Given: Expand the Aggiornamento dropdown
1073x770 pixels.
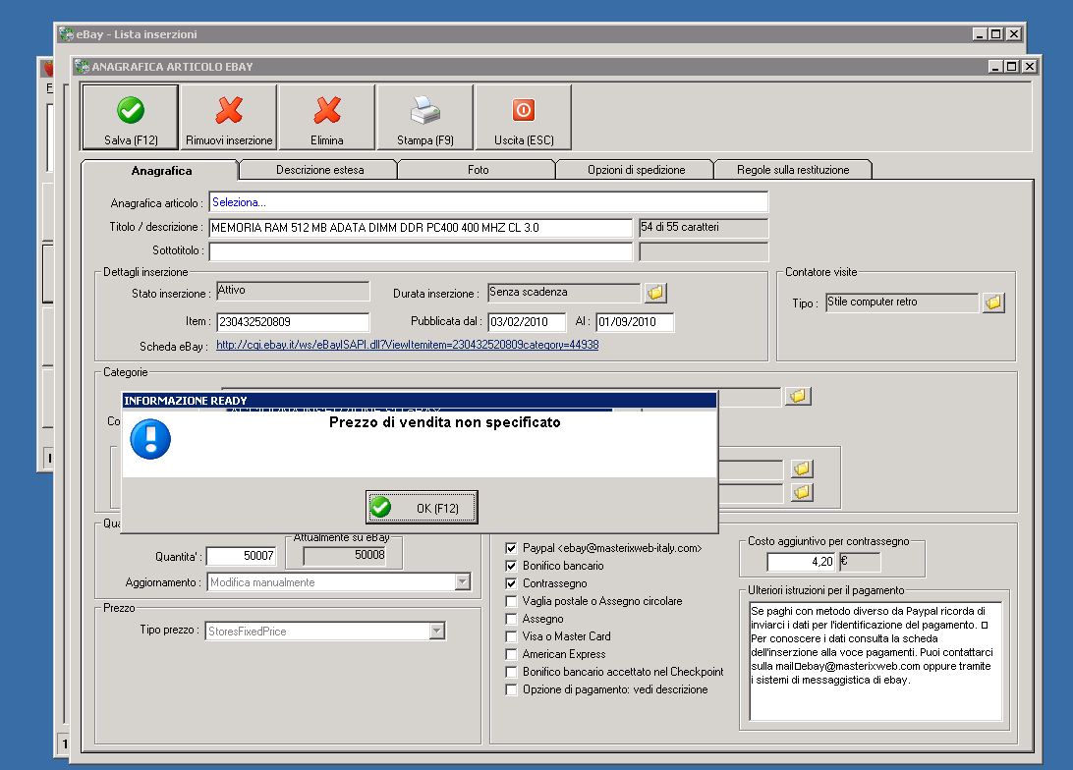Looking at the screenshot, I should [x=463, y=582].
